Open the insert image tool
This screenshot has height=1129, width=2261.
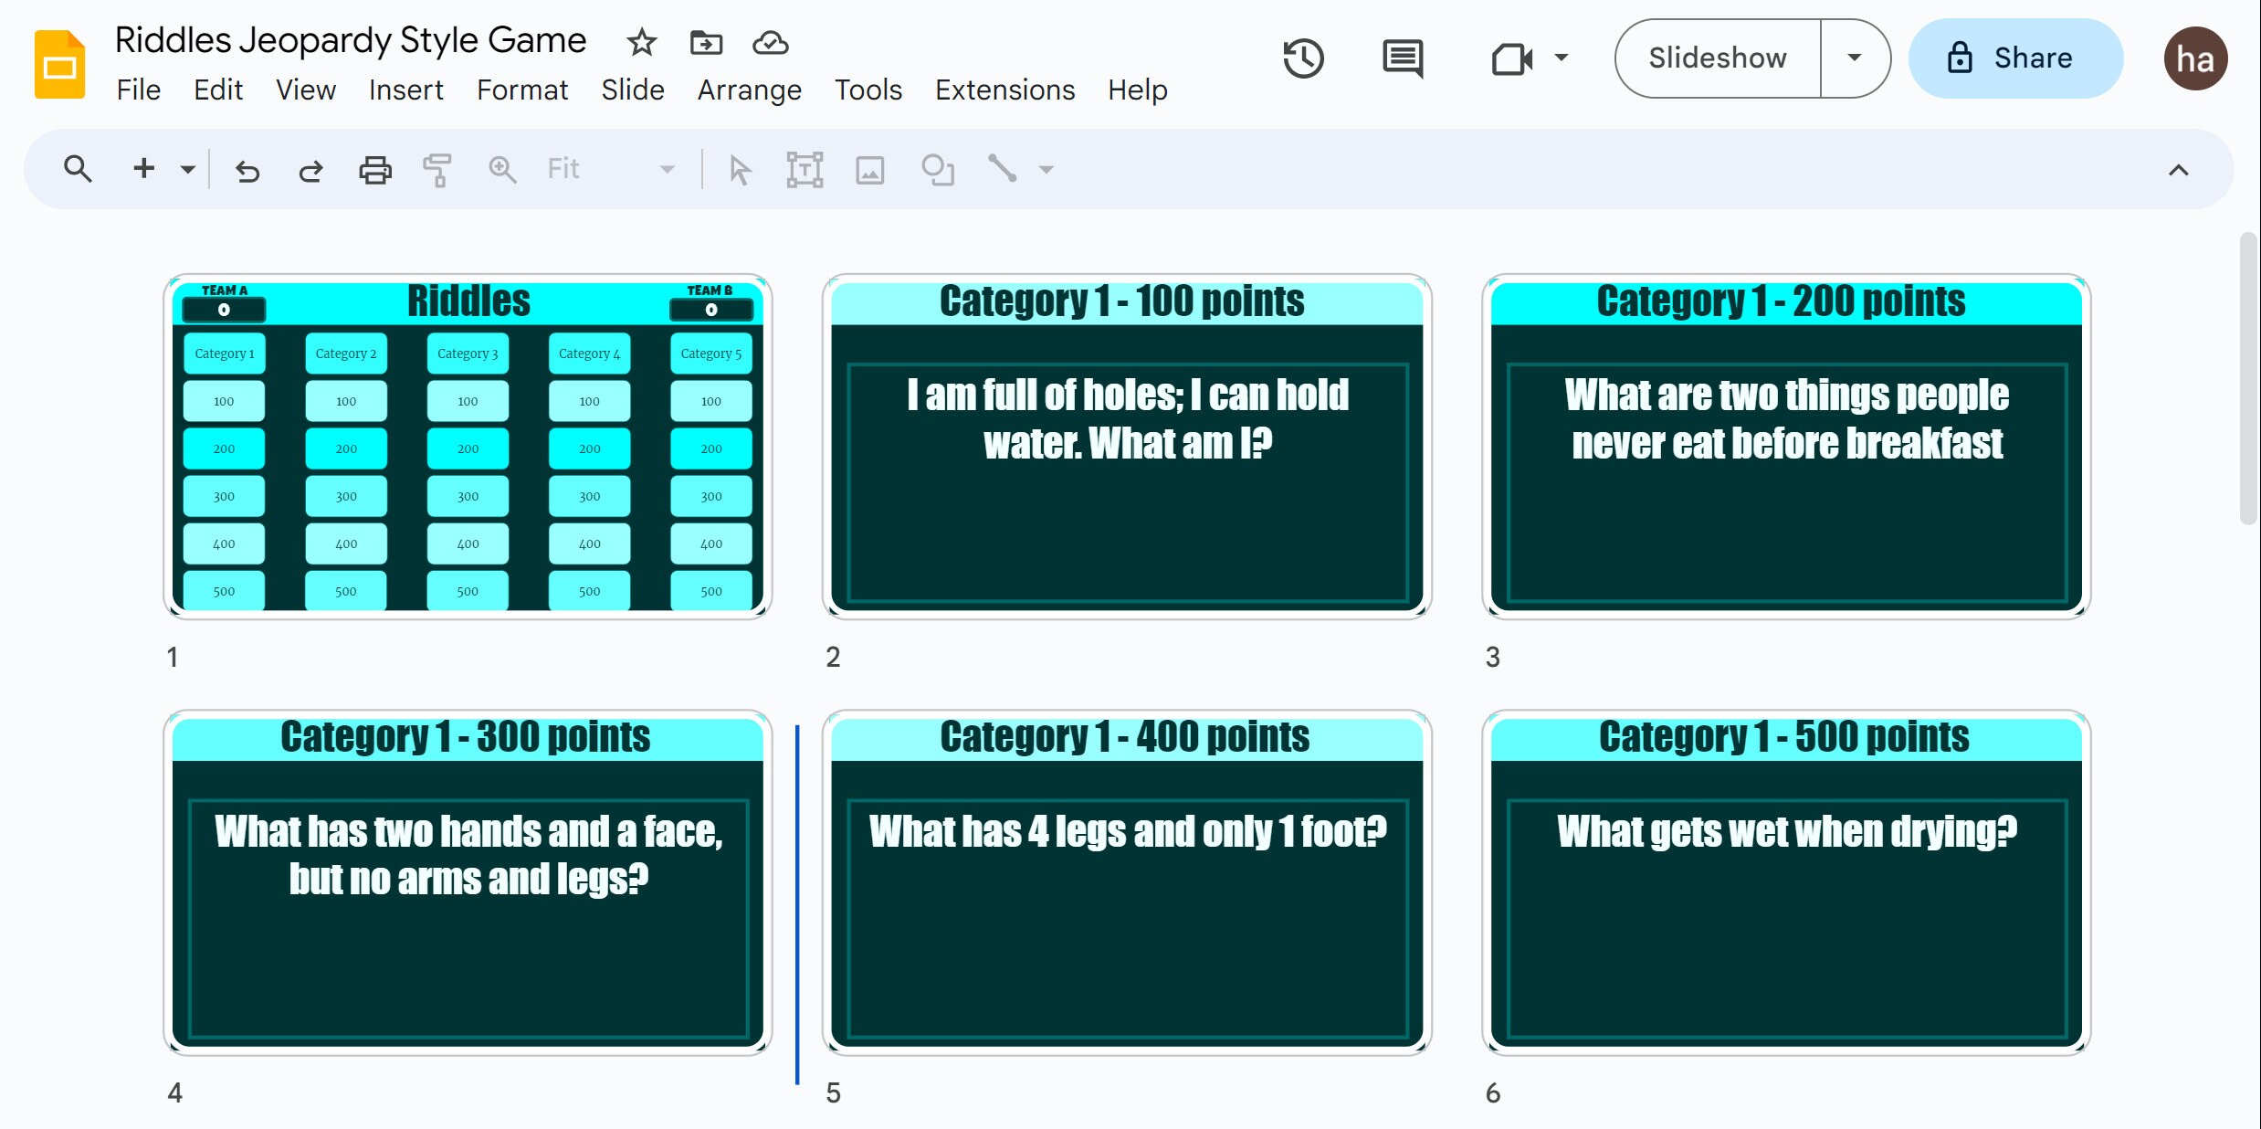tap(869, 169)
